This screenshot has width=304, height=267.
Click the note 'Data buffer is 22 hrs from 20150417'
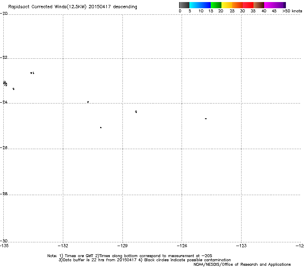click(100, 260)
